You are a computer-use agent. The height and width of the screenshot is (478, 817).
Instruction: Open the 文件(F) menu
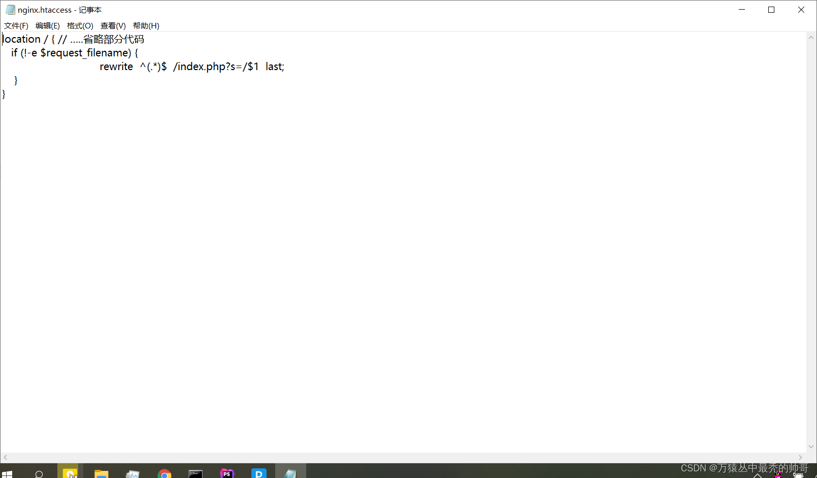pyautogui.click(x=16, y=26)
